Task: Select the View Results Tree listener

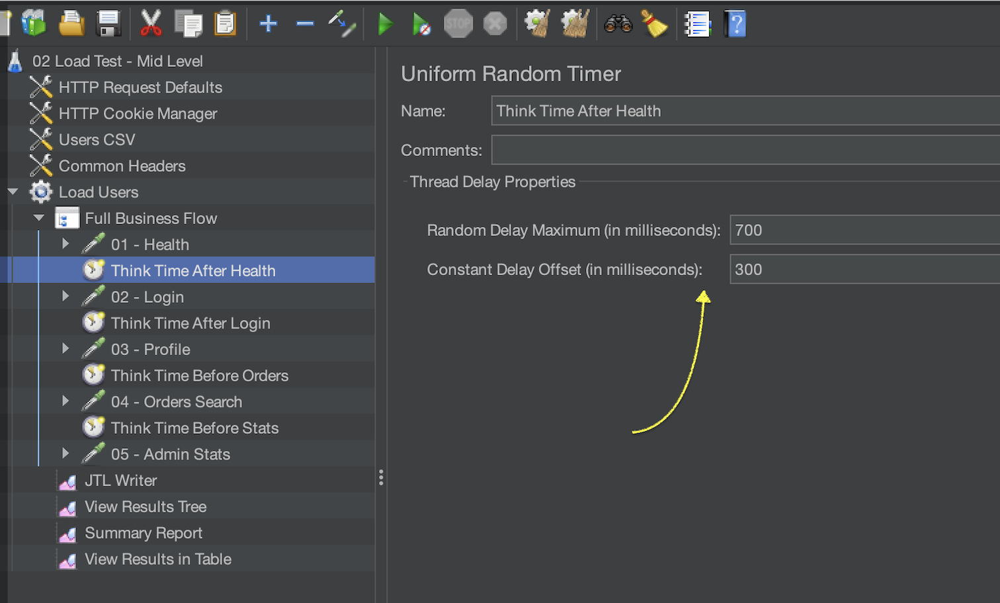Action: click(146, 506)
